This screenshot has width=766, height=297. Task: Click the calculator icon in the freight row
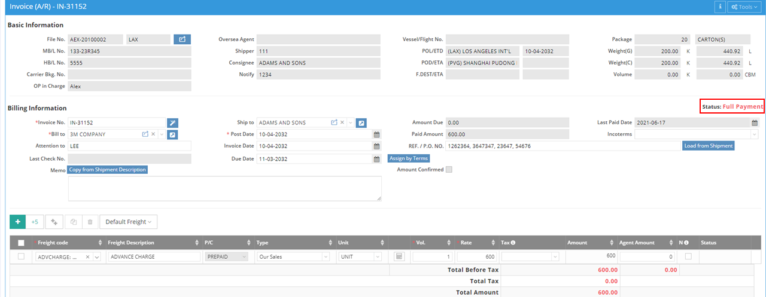coord(400,256)
